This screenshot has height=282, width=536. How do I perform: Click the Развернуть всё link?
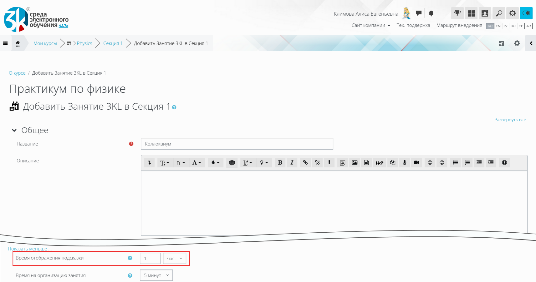point(510,120)
